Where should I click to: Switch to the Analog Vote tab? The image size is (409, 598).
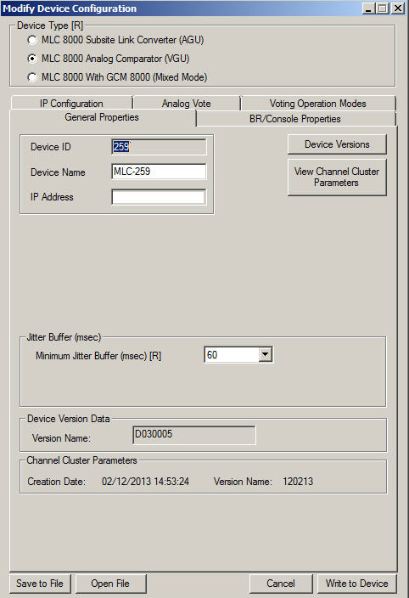[186, 104]
